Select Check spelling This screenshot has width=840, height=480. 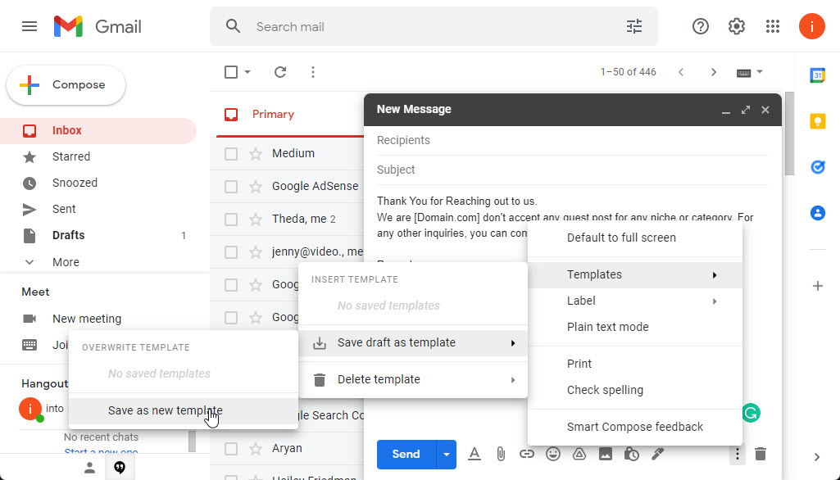[x=635, y=391]
